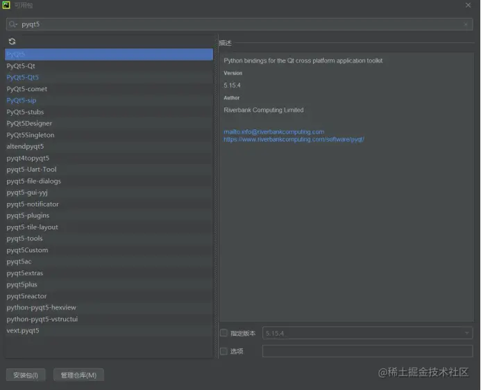Select python-pyqt5-hexview in the package list
Screen dimensions: 481x390
tap(109, 308)
